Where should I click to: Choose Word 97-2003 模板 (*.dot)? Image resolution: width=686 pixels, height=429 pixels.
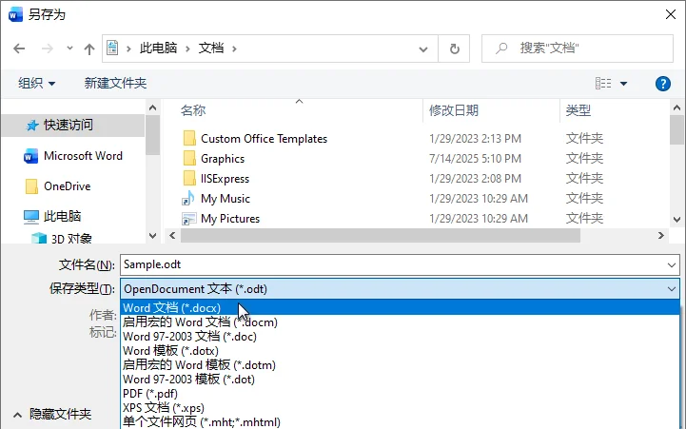click(400, 380)
